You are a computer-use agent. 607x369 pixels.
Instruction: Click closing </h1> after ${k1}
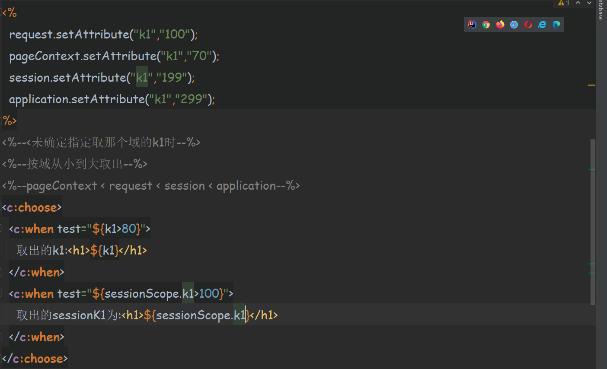[133, 250]
